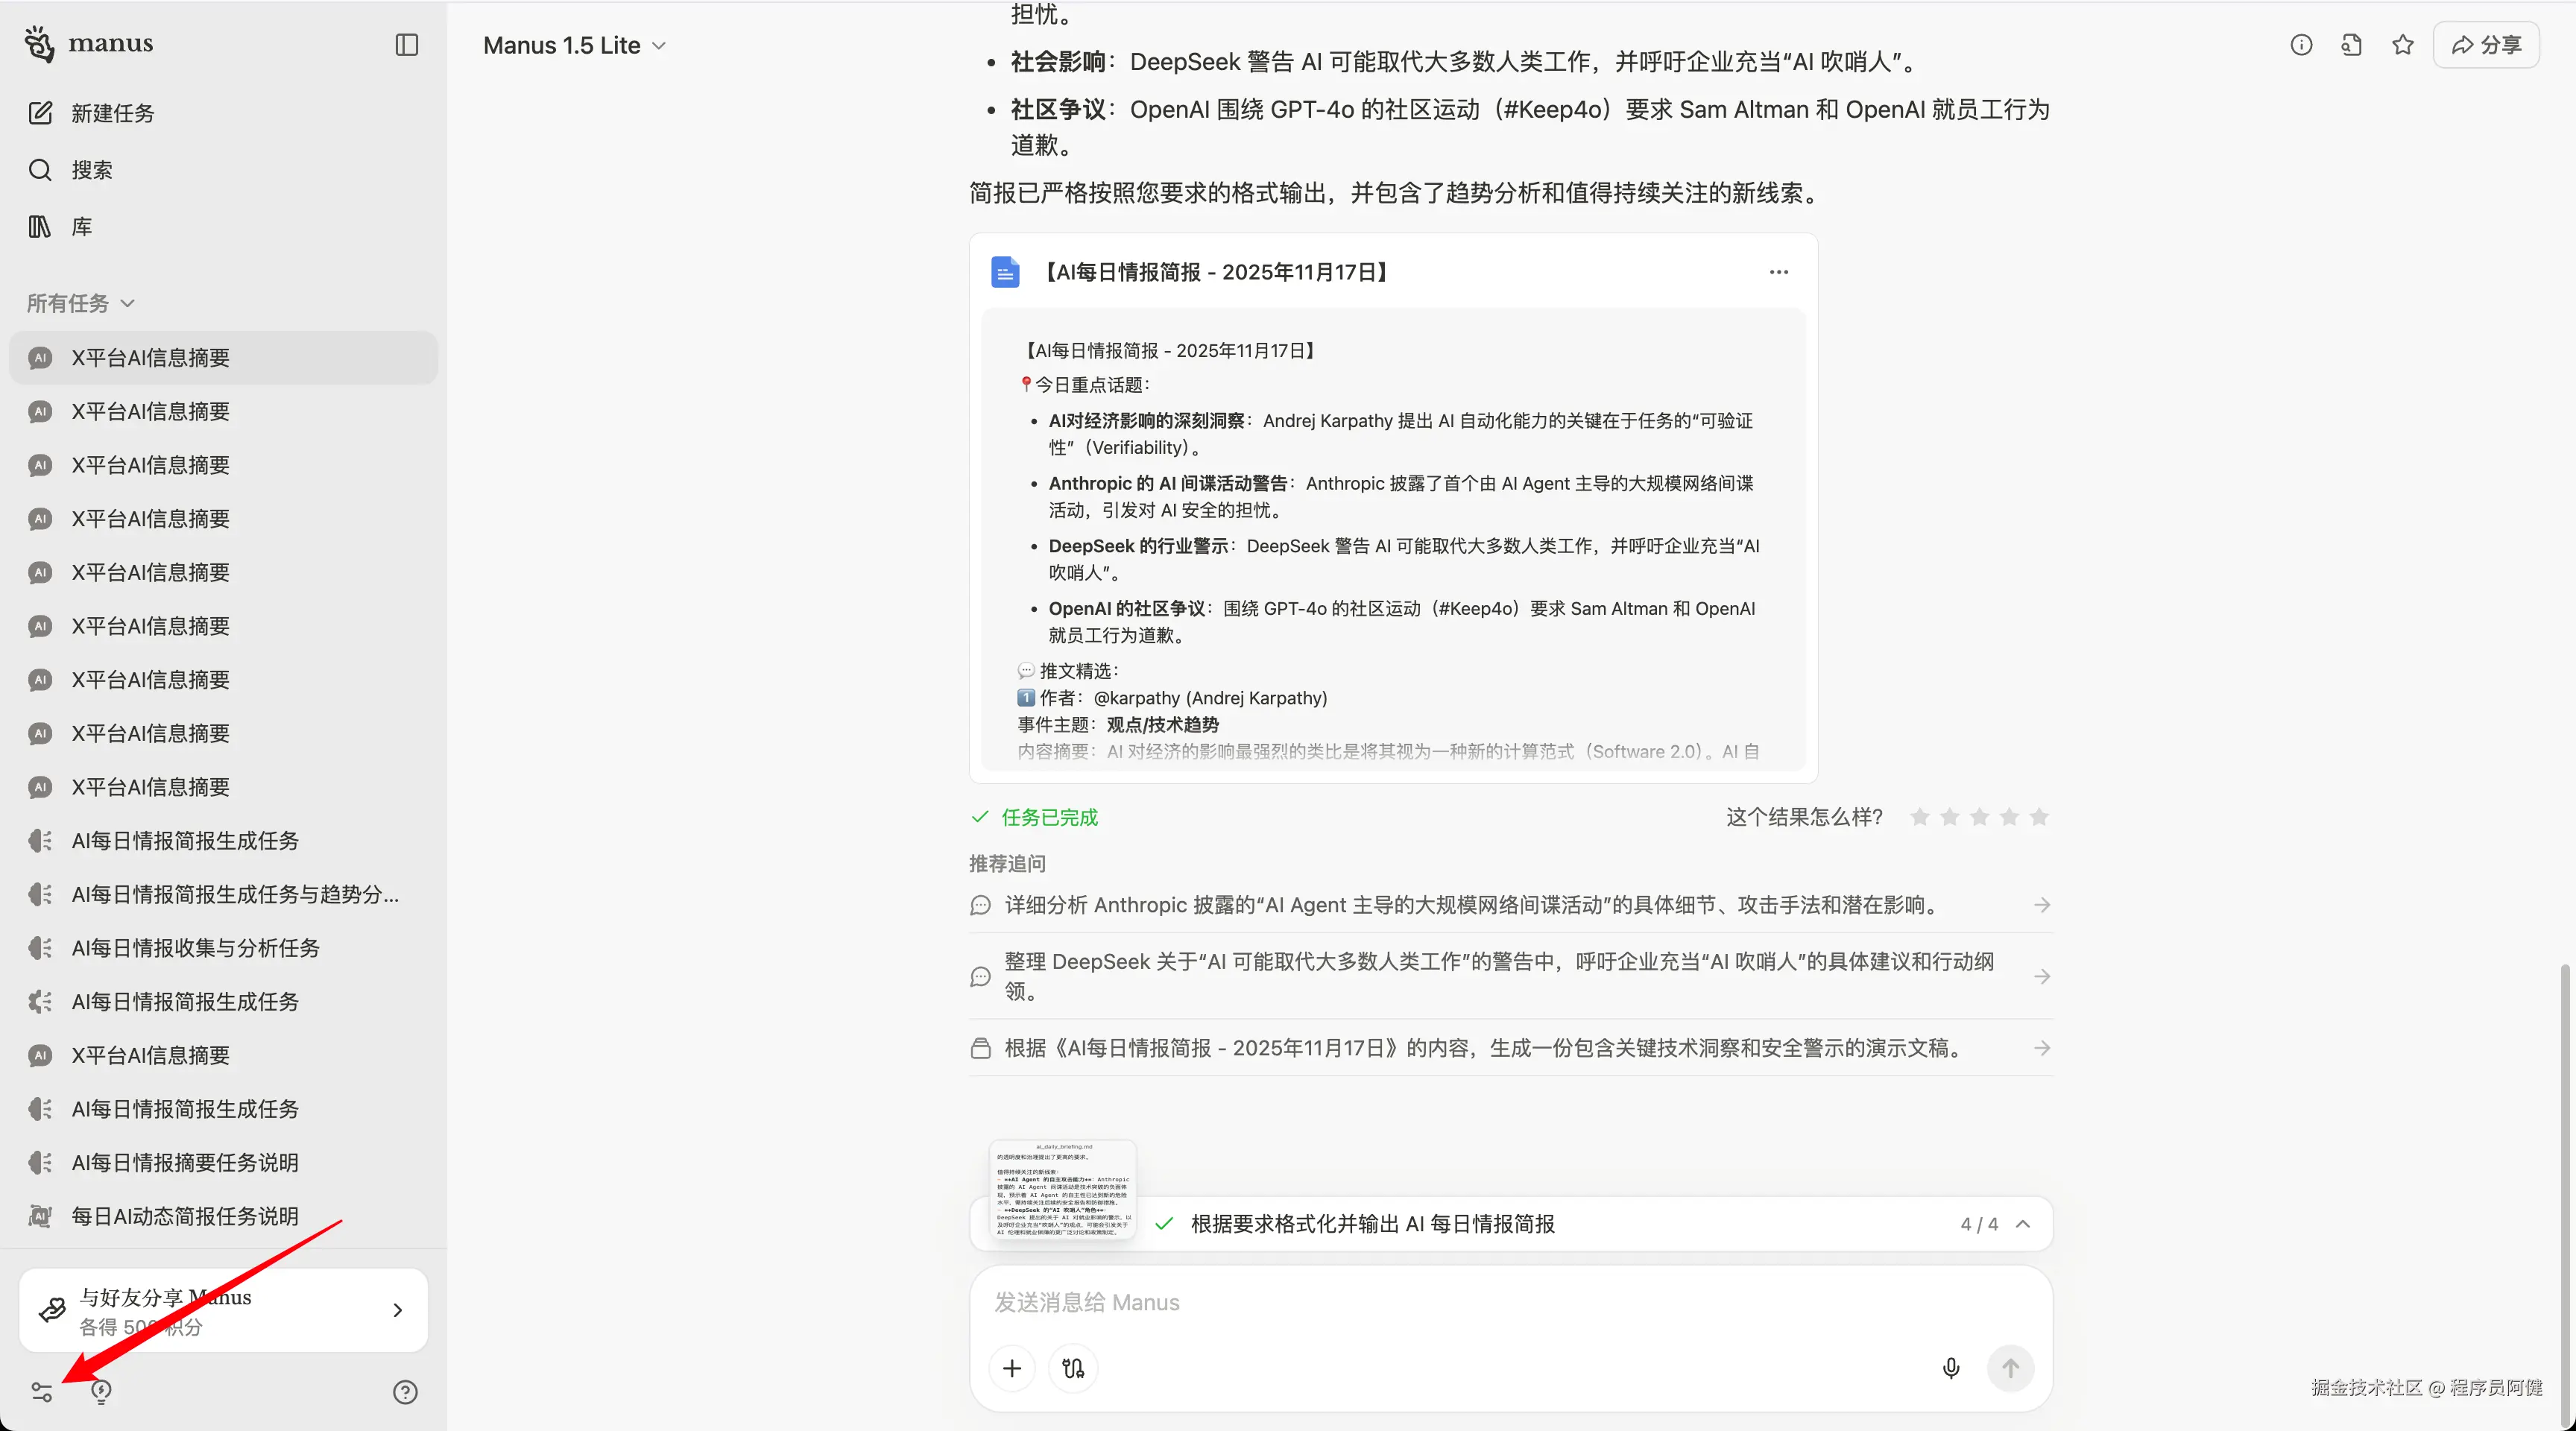Rate the result with the first star

point(1919,817)
